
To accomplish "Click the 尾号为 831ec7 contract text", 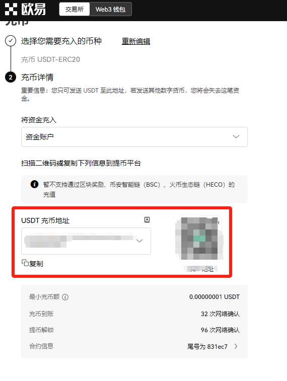I will pyautogui.click(x=207, y=346).
